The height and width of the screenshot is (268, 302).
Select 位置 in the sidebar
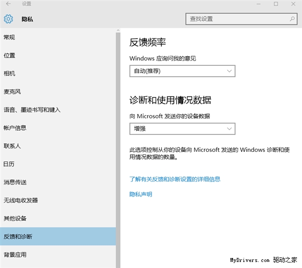(10, 55)
